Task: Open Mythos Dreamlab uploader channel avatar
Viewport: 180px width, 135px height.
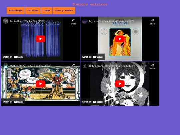Action: 85,21
